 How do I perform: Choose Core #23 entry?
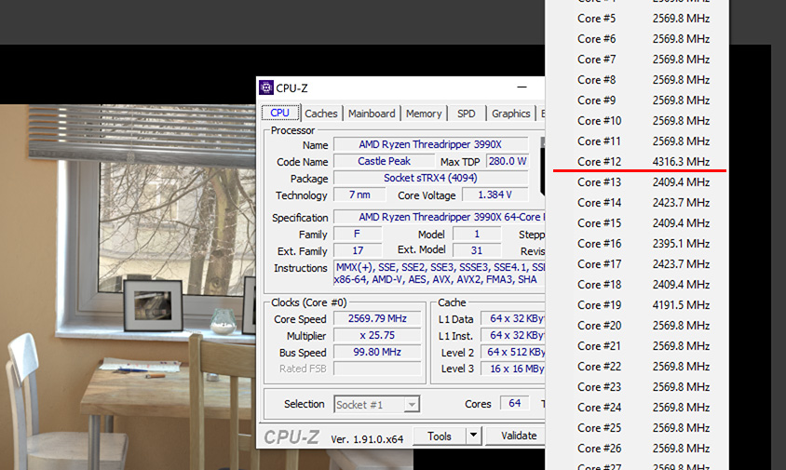point(637,388)
